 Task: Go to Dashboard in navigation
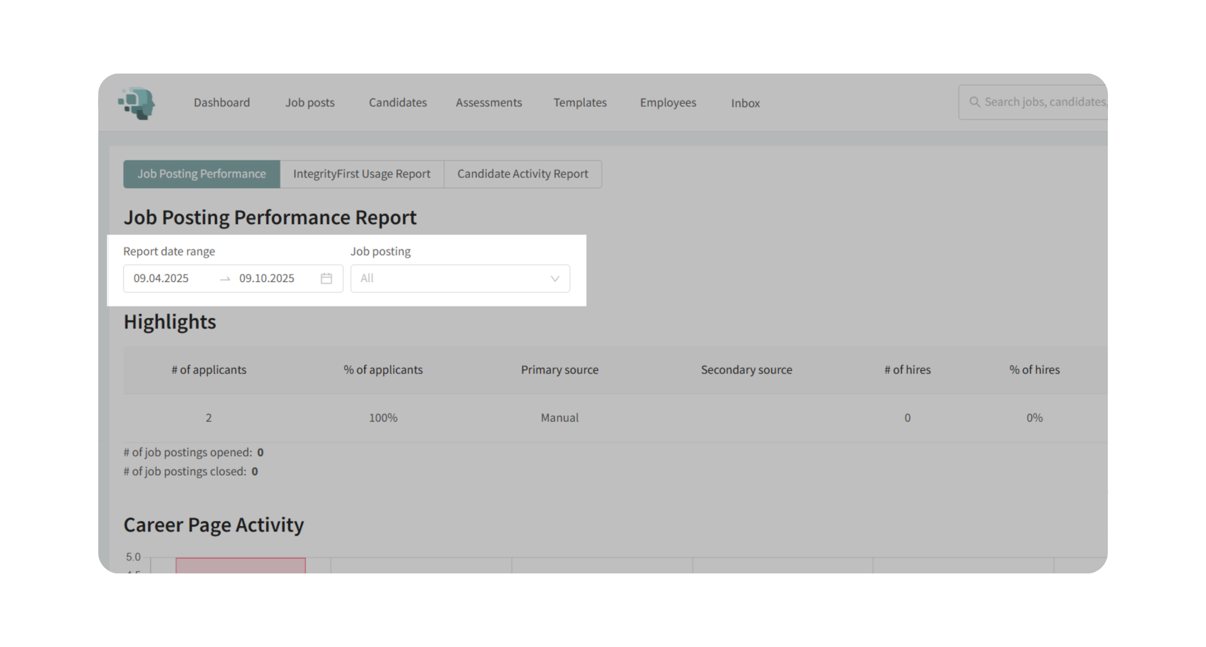tap(222, 103)
